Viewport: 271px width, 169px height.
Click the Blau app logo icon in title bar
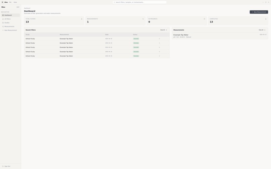2,2
